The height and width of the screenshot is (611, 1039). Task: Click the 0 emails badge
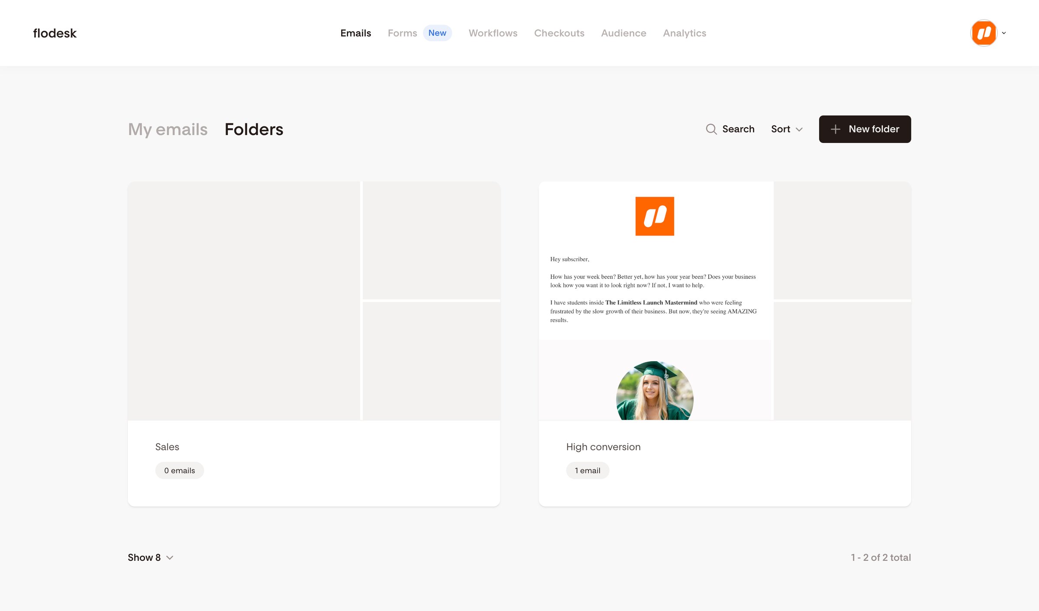pyautogui.click(x=179, y=470)
